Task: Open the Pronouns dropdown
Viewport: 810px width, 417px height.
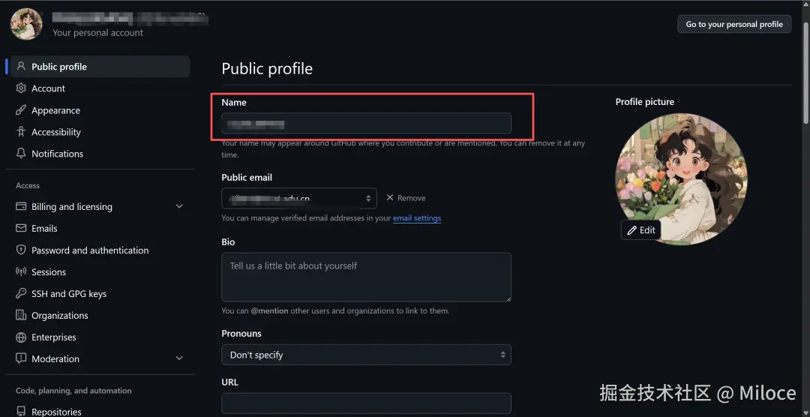Action: (x=366, y=355)
